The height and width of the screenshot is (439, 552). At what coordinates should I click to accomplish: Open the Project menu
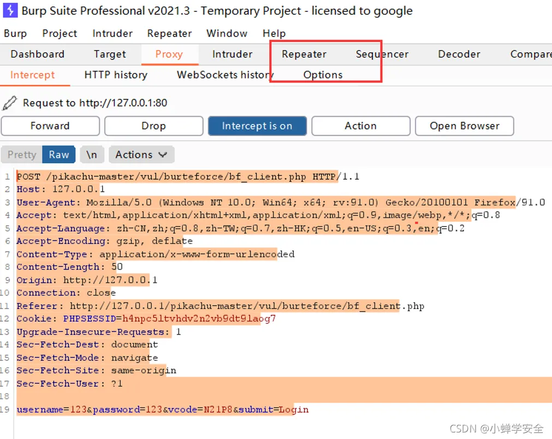tap(60, 33)
